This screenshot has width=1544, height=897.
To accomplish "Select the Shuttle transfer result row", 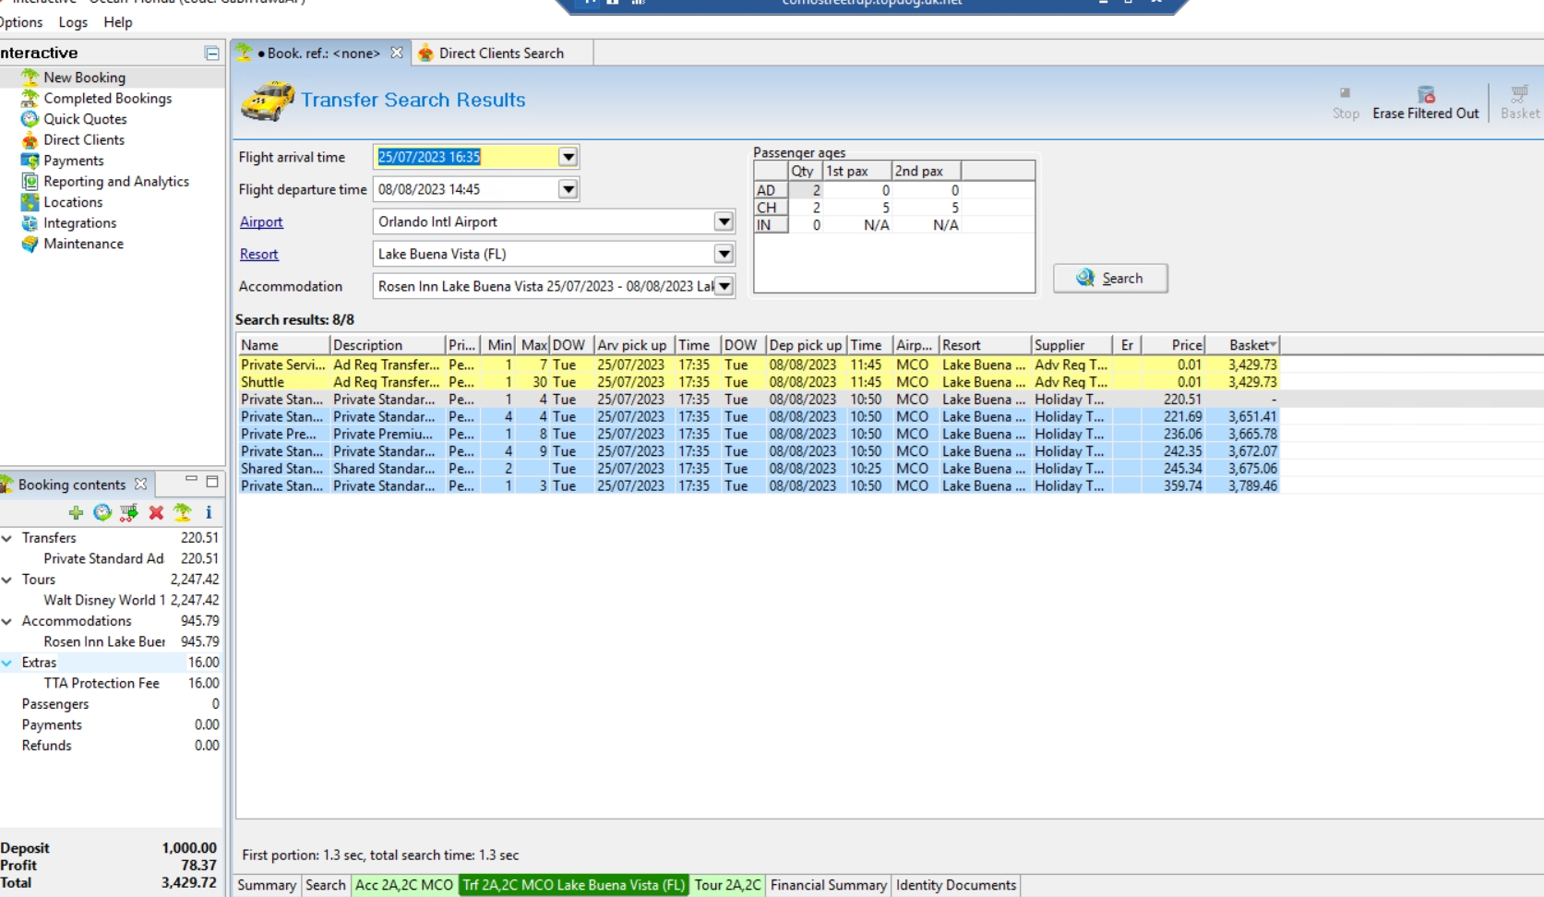I will [759, 382].
